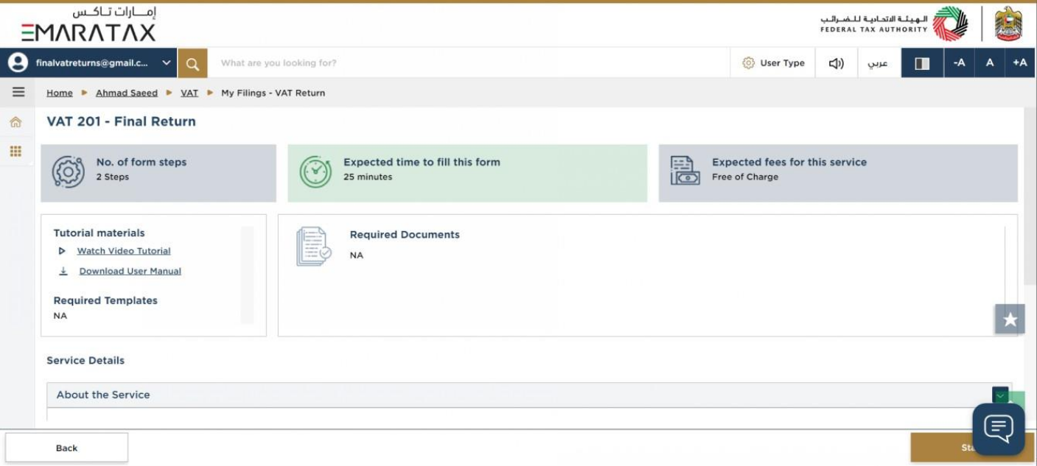This screenshot has width=1037, height=466.
Task: Reset font size with A button
Action: coord(990,63)
